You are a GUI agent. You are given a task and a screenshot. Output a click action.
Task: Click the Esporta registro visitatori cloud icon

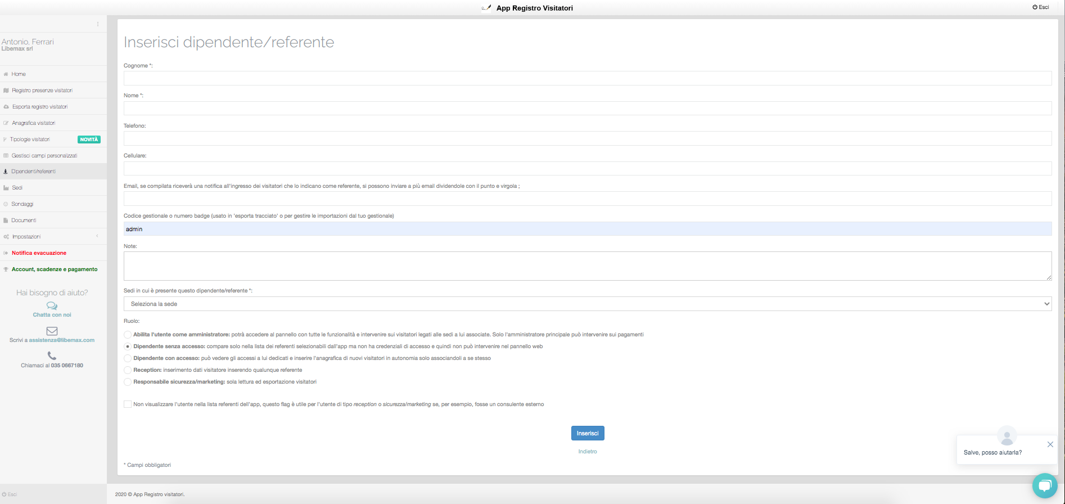(x=6, y=107)
